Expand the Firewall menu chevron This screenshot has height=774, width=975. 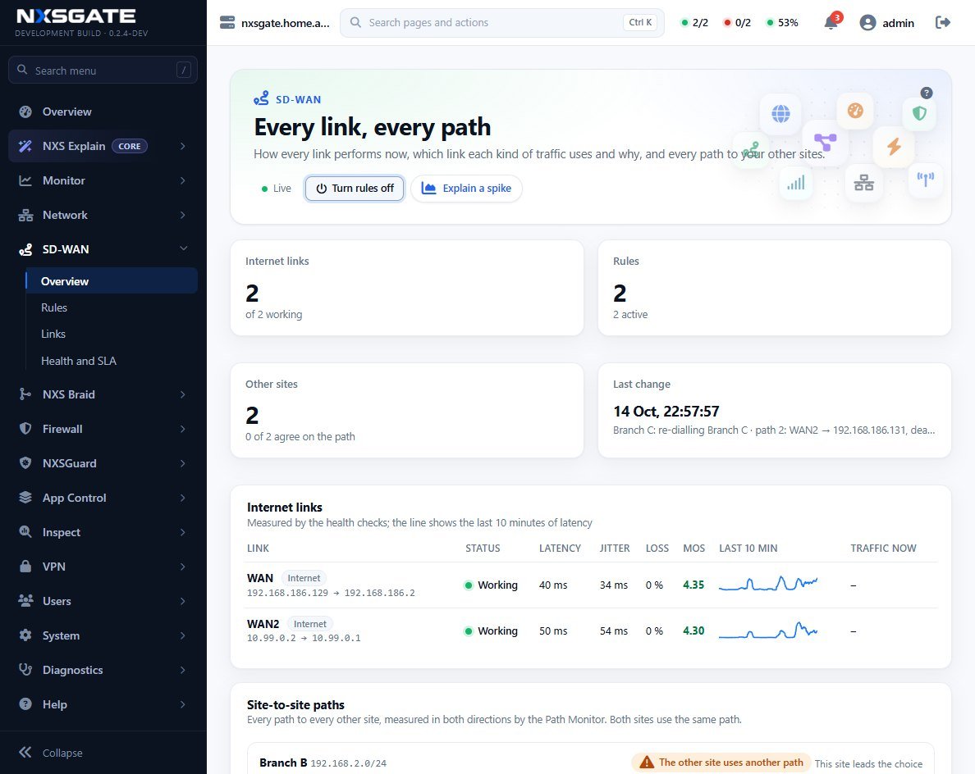coord(183,429)
